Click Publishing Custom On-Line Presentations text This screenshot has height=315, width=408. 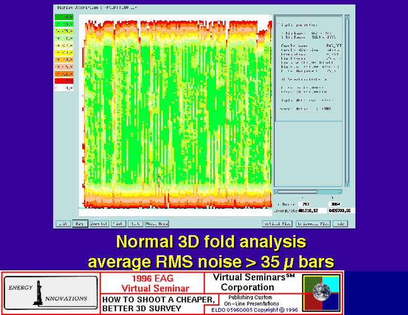click(251, 300)
